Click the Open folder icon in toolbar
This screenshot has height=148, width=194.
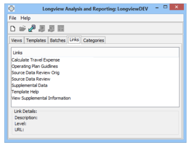point(22,29)
